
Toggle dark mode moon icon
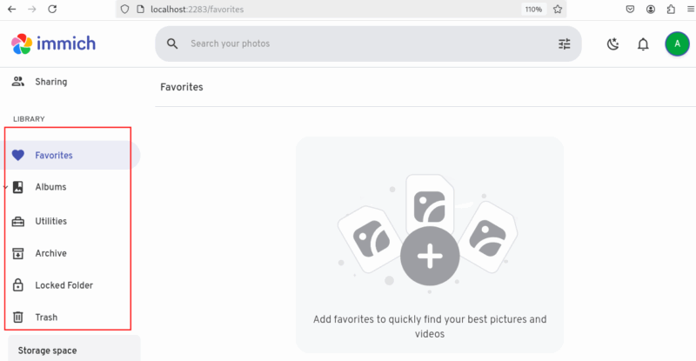(612, 43)
